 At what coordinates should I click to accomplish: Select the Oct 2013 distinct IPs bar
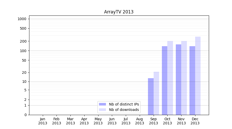164,80
